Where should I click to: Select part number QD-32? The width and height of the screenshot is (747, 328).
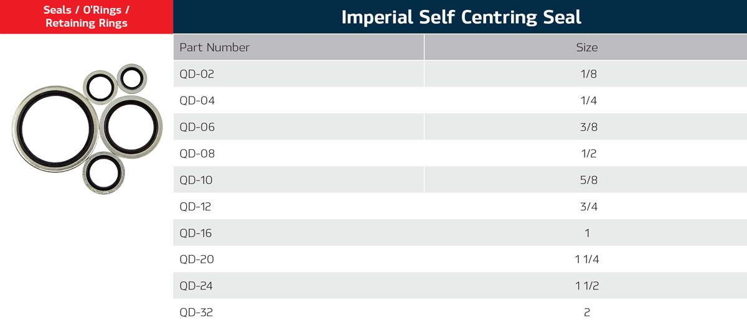pos(197,312)
